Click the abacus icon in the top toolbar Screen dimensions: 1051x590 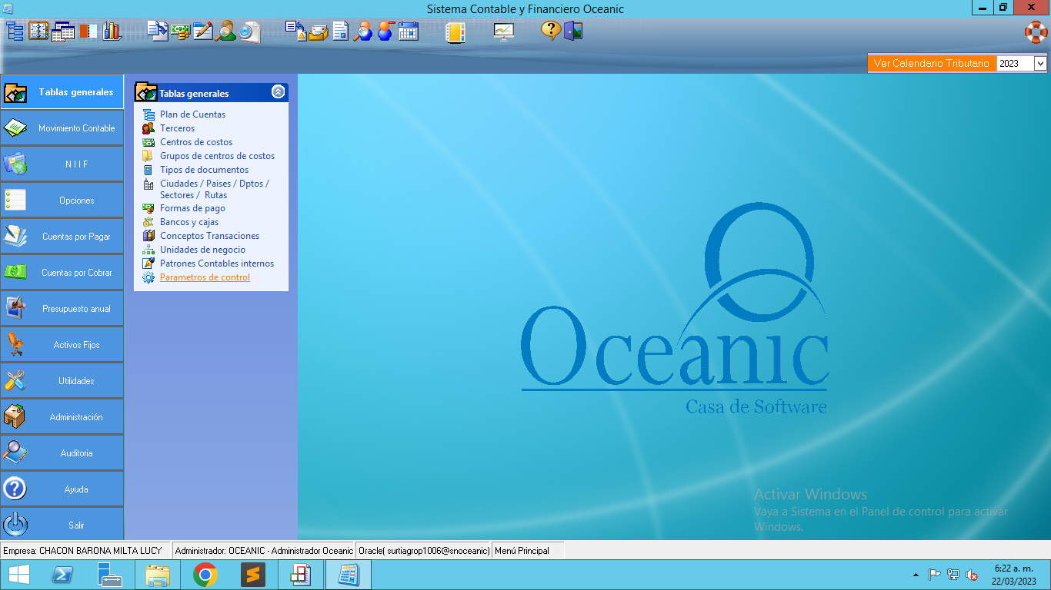38,31
